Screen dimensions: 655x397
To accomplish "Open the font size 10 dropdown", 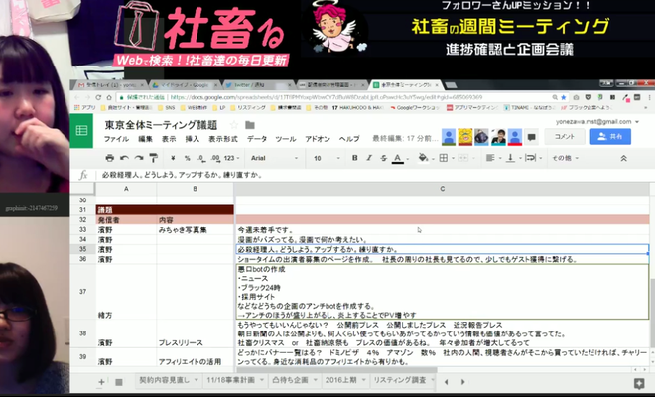I will (x=321, y=157).
